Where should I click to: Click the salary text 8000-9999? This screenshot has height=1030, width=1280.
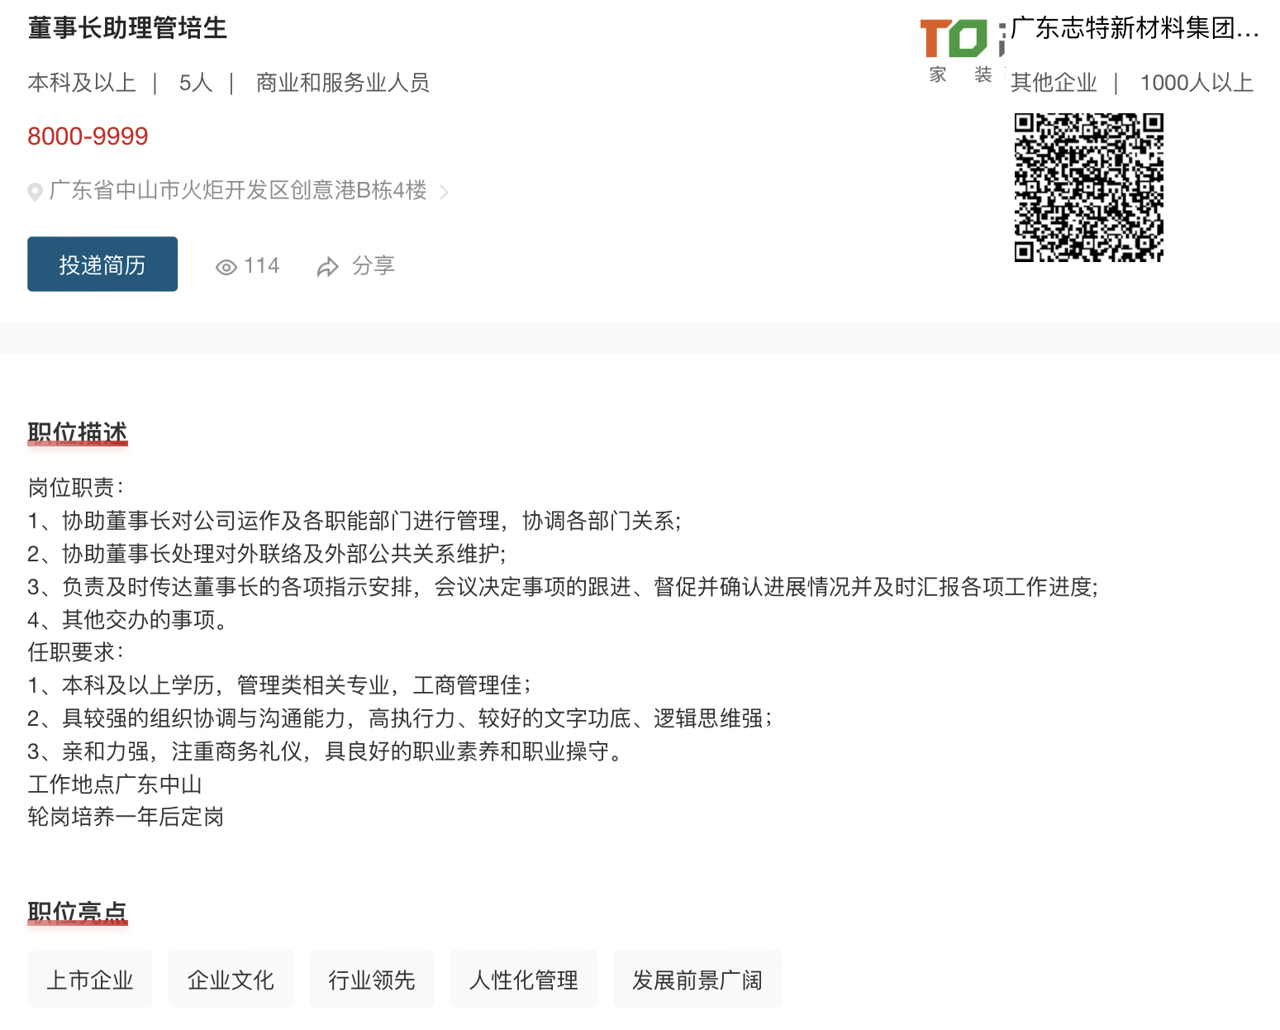click(x=88, y=136)
